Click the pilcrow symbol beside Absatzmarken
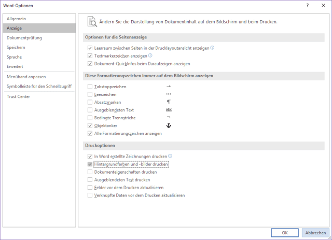Image resolution: width=332 pixels, height=240 pixels. (168, 102)
